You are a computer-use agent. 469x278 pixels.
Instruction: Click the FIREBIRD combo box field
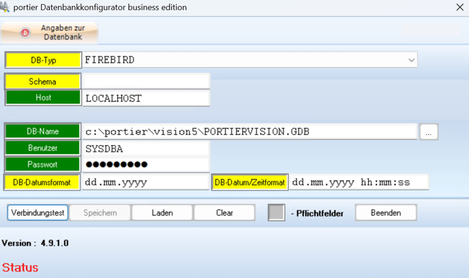(x=249, y=60)
